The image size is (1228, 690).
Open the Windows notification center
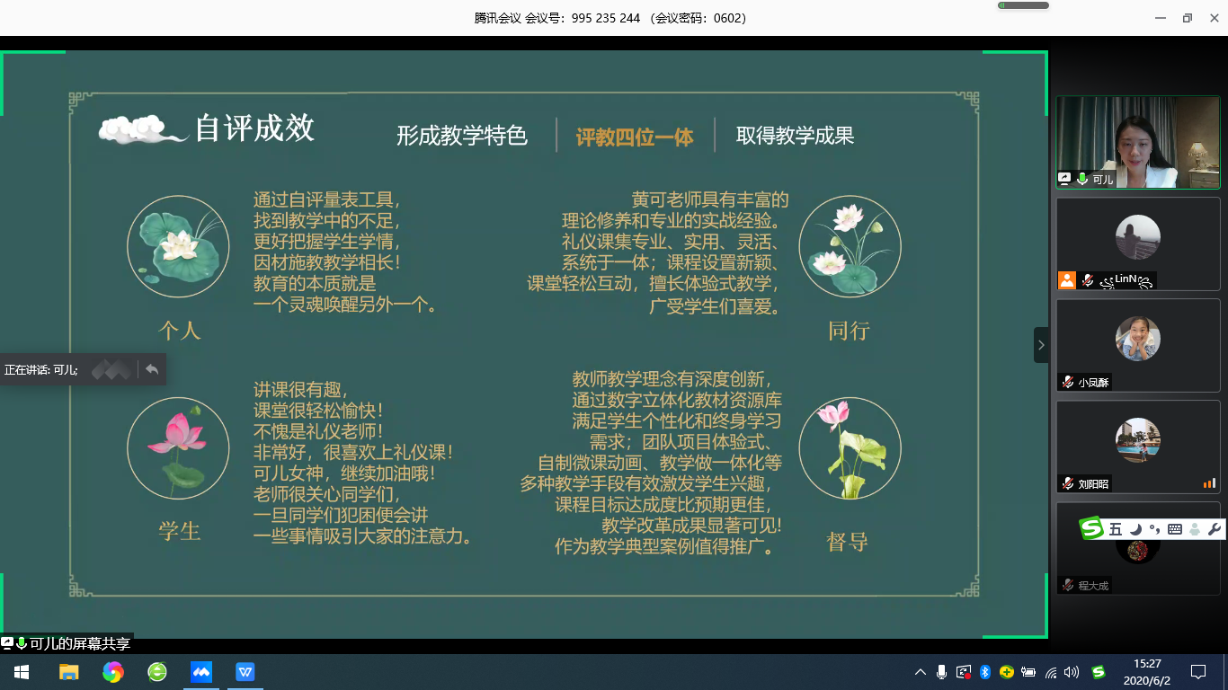point(1198,672)
